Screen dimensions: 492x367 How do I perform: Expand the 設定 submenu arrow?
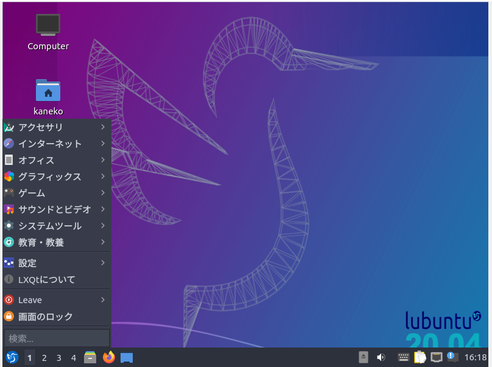(103, 263)
